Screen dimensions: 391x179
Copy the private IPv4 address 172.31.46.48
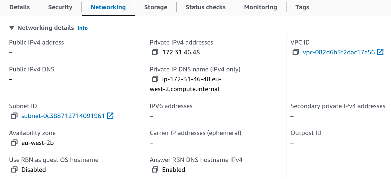[155, 52]
